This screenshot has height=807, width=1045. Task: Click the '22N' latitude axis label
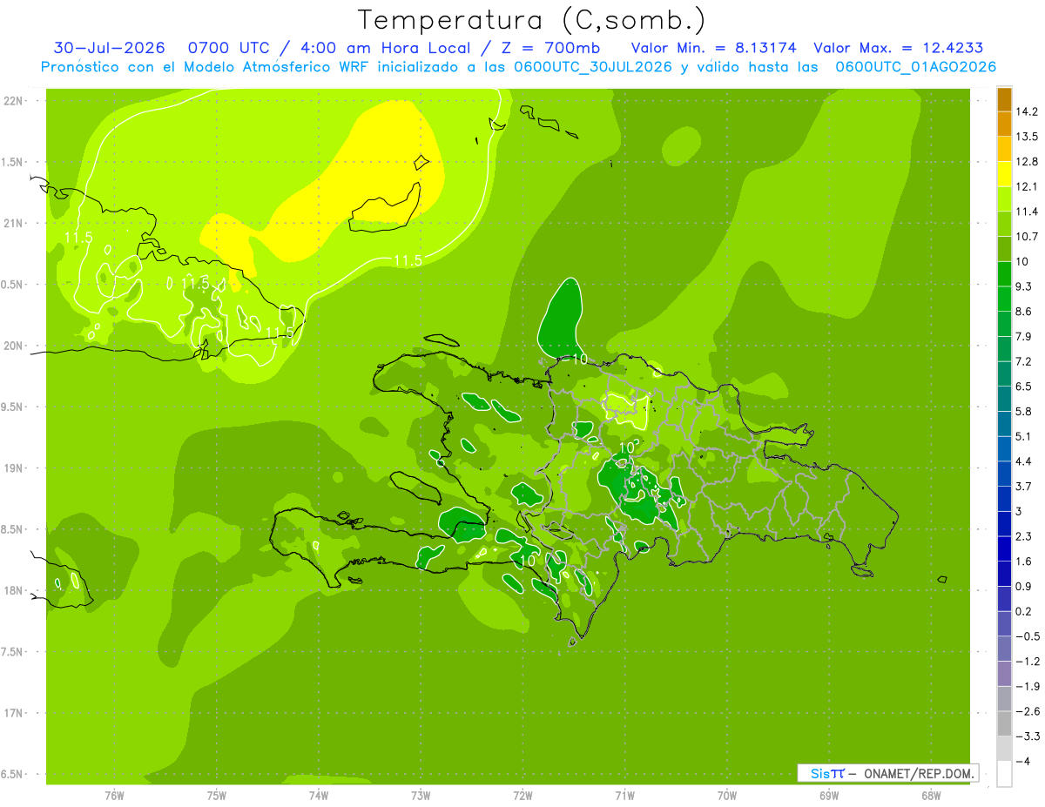(15, 101)
